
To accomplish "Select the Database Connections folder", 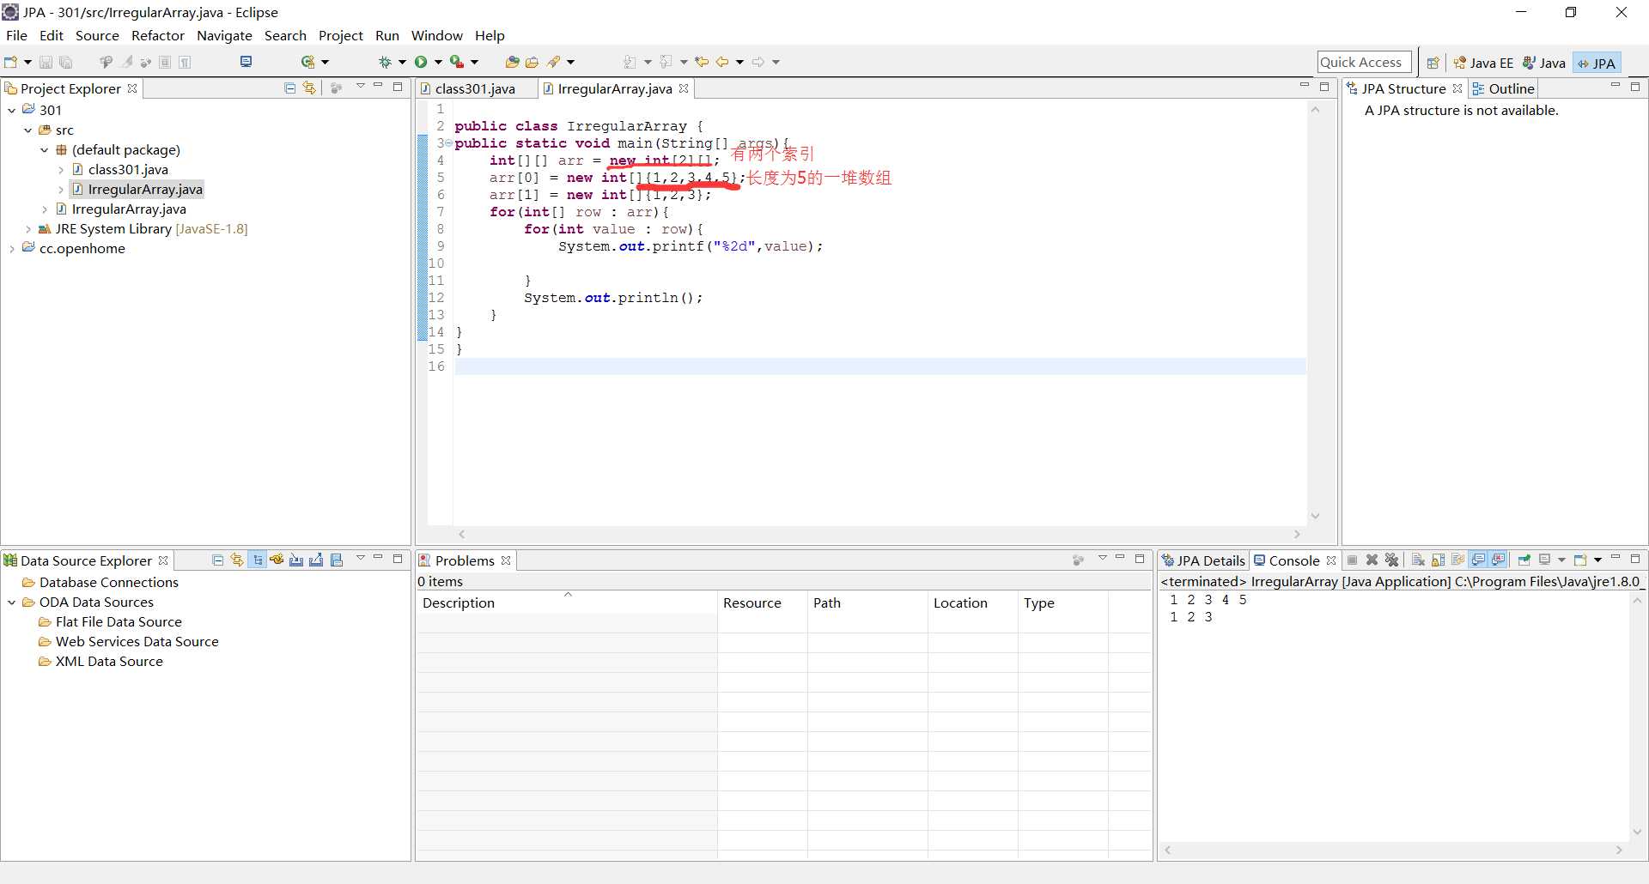I will pyautogui.click(x=100, y=582).
